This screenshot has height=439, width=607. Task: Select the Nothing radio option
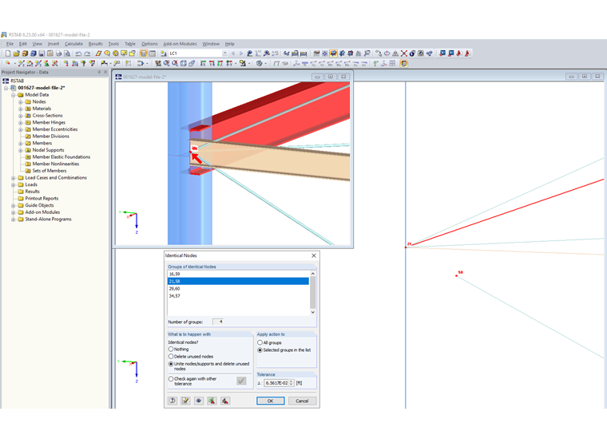pos(171,349)
